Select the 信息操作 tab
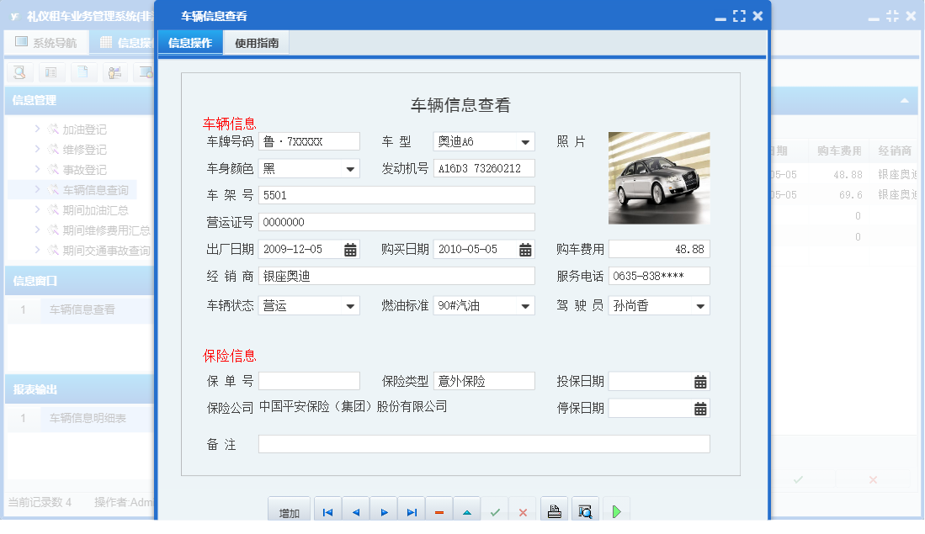 coord(189,42)
